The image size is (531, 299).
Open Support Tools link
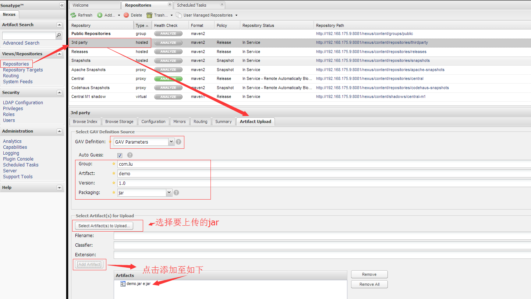pyautogui.click(x=18, y=177)
